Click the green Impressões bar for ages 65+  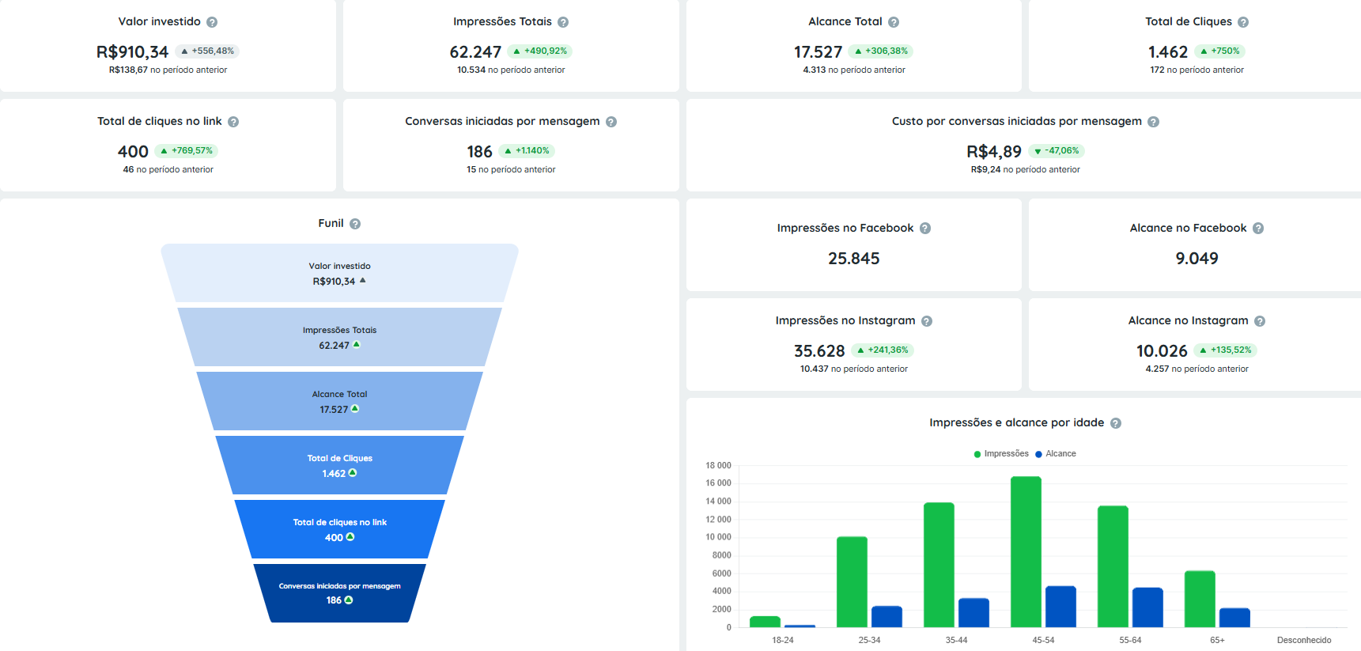click(1200, 599)
